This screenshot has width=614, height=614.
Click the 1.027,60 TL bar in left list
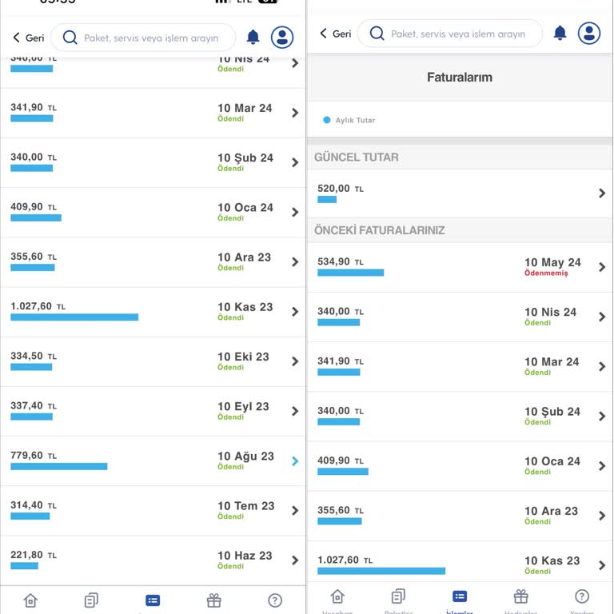pyautogui.click(x=74, y=317)
